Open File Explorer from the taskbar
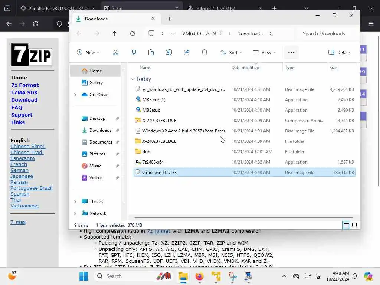380x285 pixels. click(x=183, y=276)
